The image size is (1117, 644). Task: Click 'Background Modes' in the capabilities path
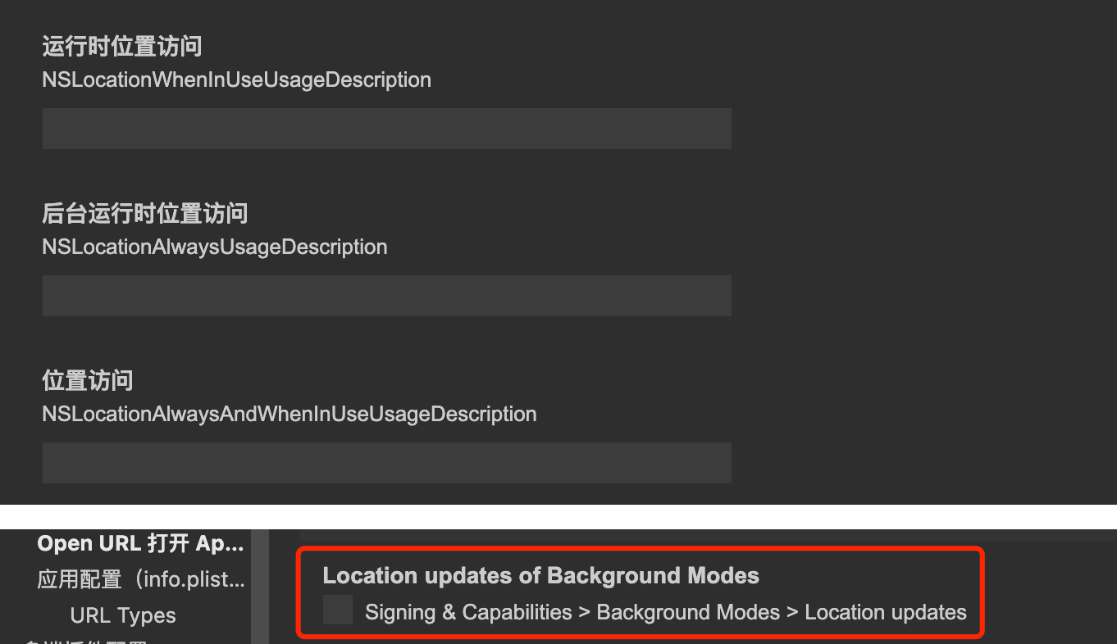click(x=688, y=613)
